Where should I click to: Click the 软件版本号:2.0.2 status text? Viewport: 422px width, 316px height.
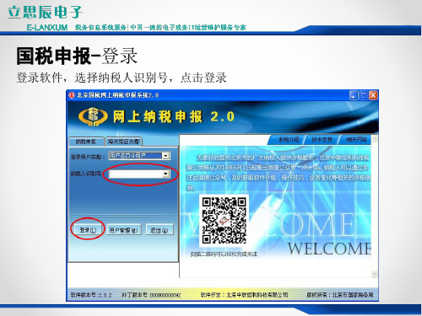coord(91,295)
